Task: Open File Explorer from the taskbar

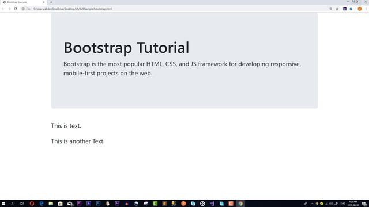Action: [51, 204]
